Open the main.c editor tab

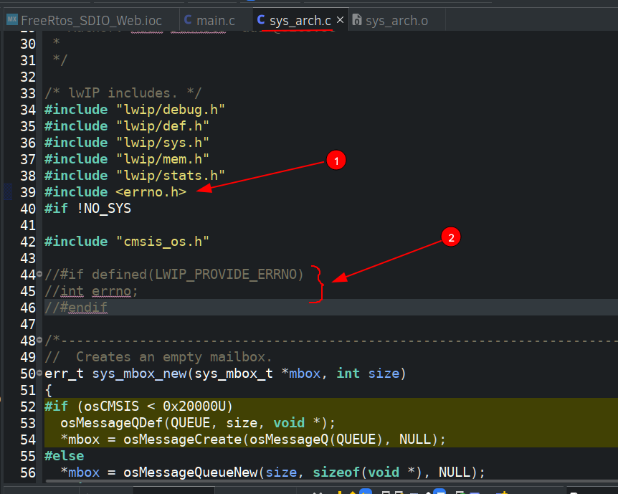tap(216, 20)
